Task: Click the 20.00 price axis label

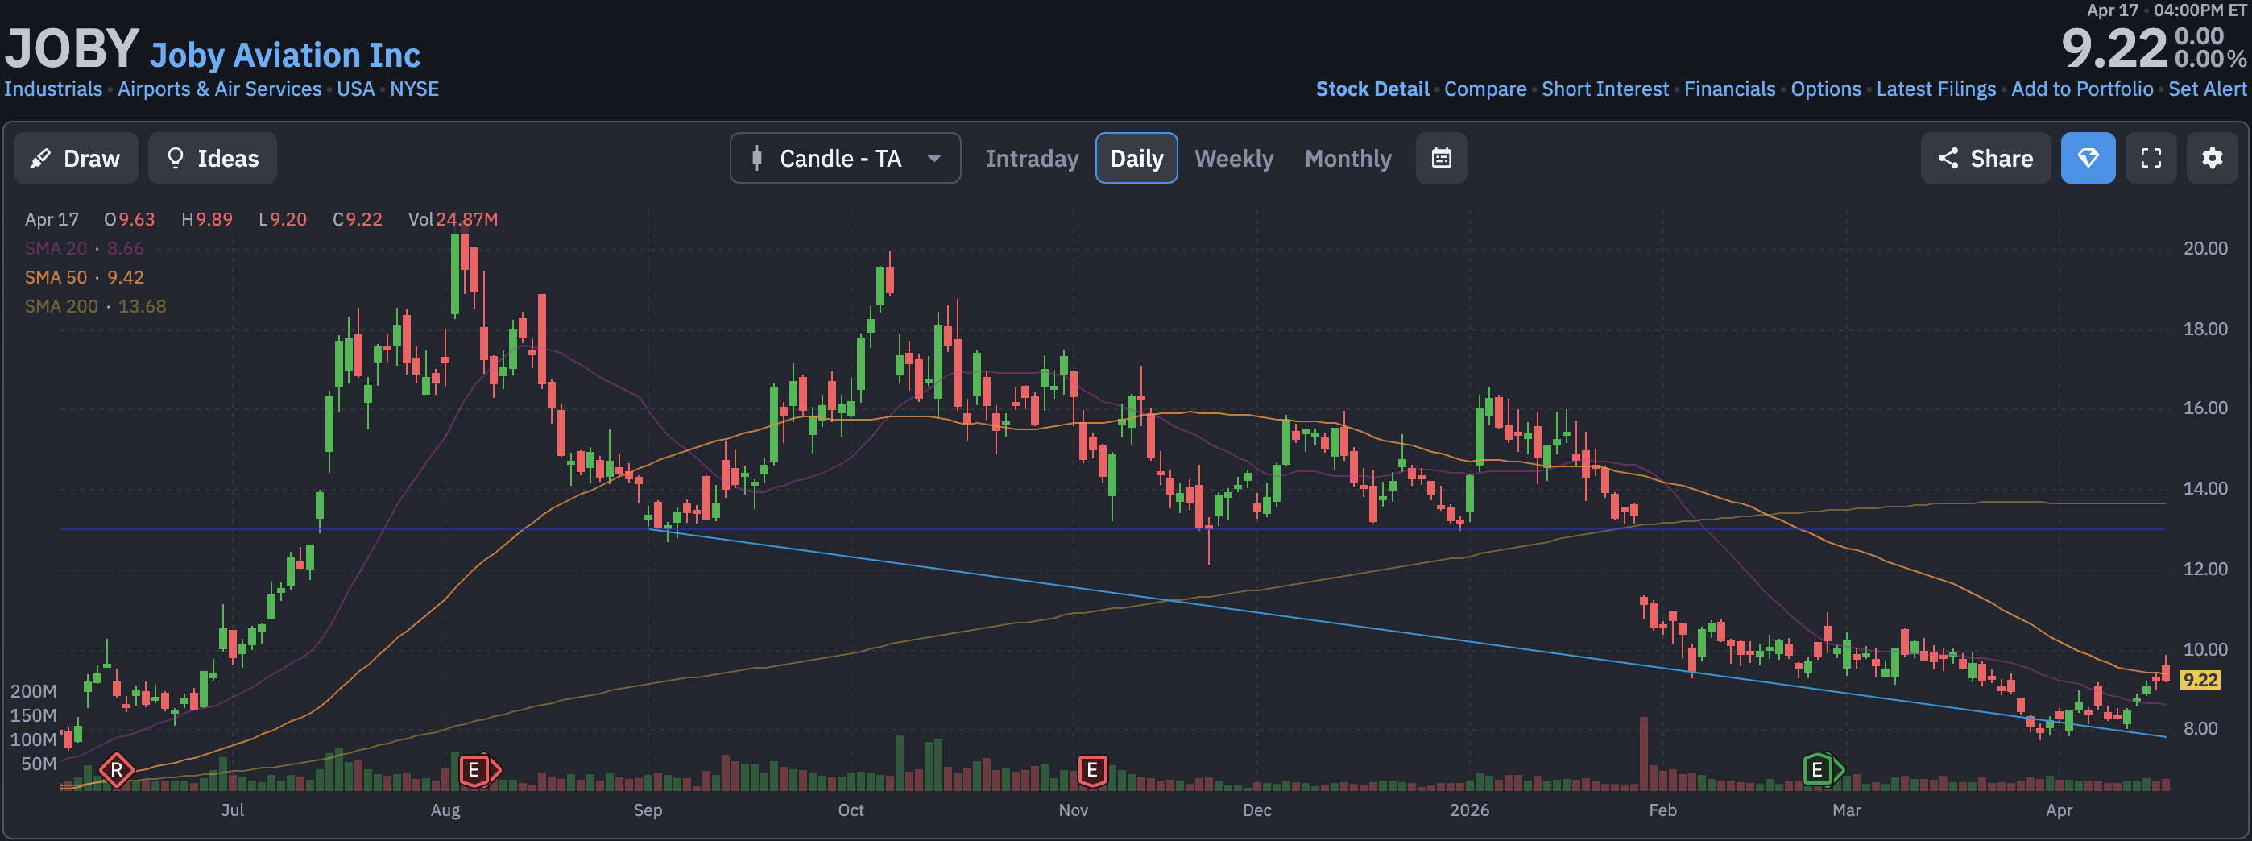Action: tap(2204, 248)
